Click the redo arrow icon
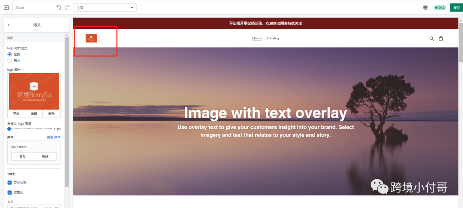 67,8
